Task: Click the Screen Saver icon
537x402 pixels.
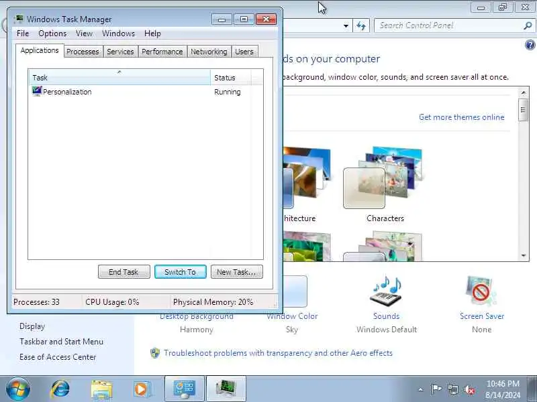Action: tap(481, 291)
